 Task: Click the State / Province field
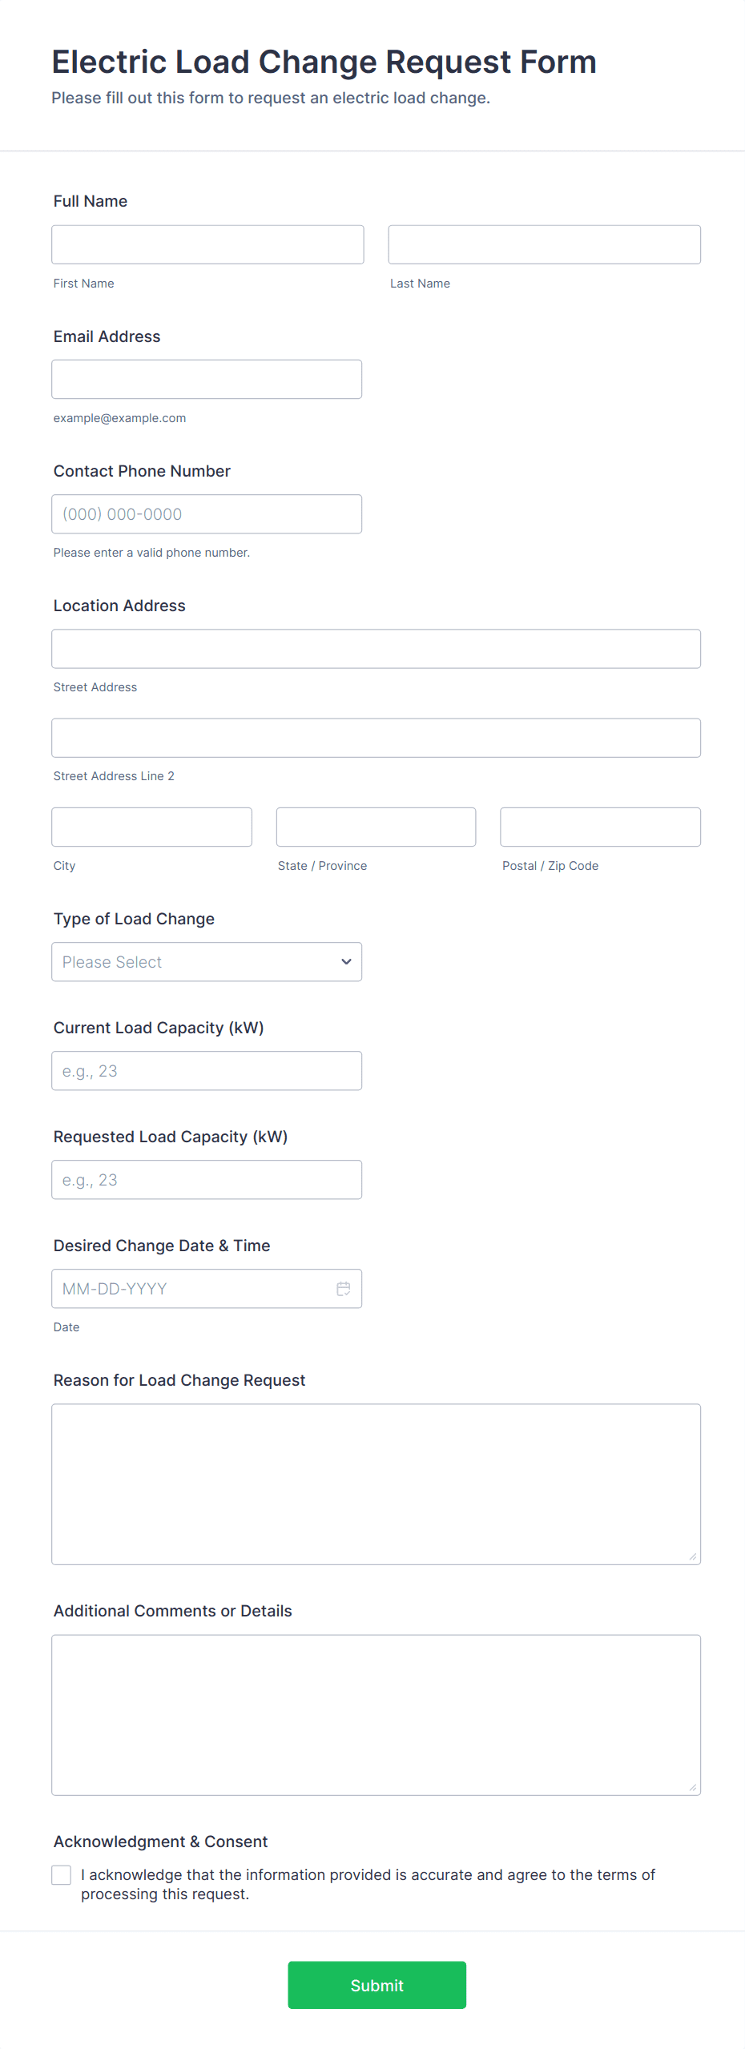tap(376, 827)
